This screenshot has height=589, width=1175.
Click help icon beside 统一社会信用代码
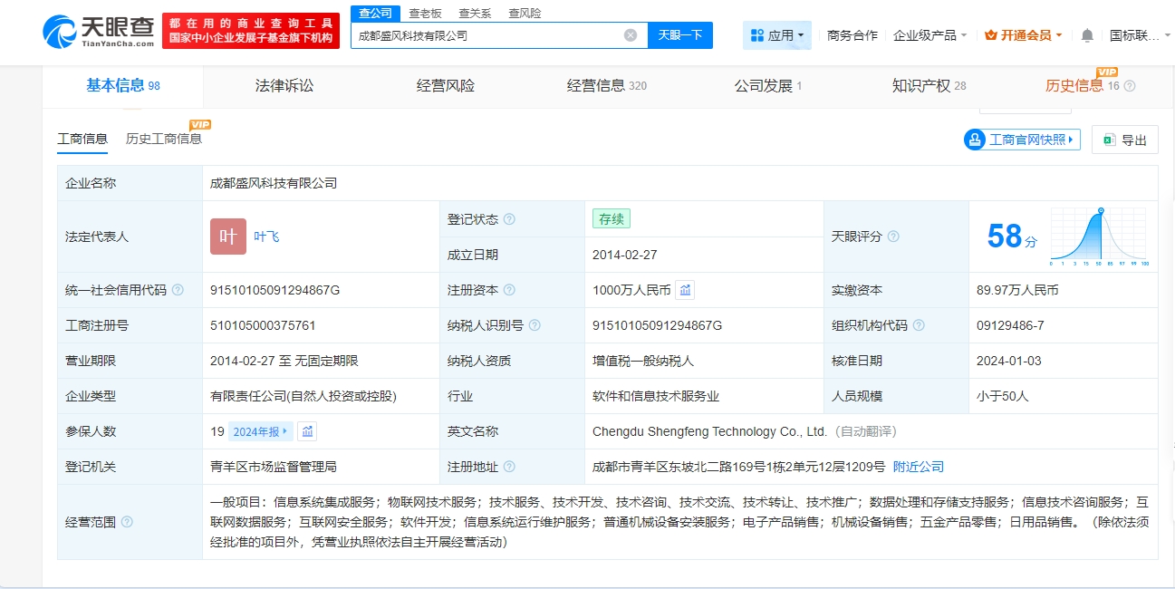pyautogui.click(x=178, y=290)
